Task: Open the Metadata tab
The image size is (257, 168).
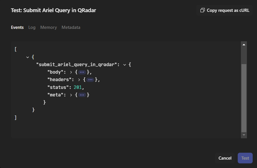Action: point(71,27)
